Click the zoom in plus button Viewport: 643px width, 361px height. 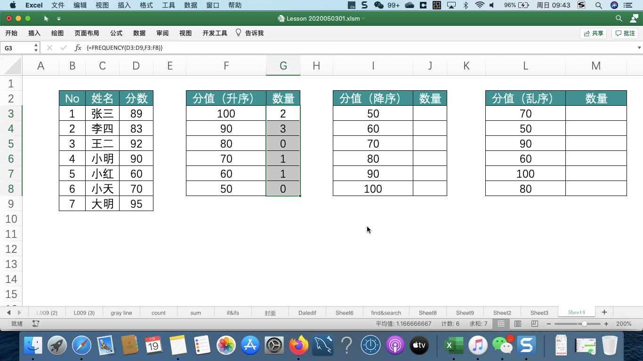point(606,324)
